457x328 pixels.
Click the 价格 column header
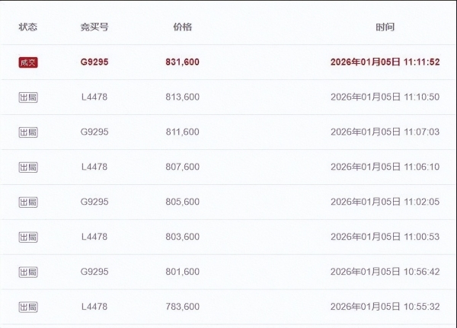click(182, 27)
